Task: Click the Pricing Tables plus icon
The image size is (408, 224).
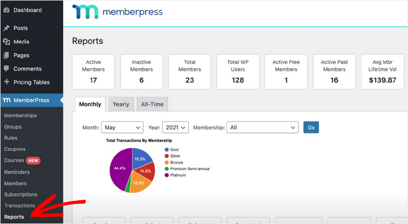Action: (6, 82)
